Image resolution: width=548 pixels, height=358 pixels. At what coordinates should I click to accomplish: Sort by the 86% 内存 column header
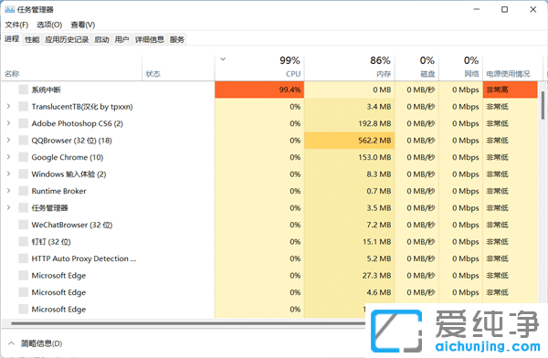tap(350, 68)
